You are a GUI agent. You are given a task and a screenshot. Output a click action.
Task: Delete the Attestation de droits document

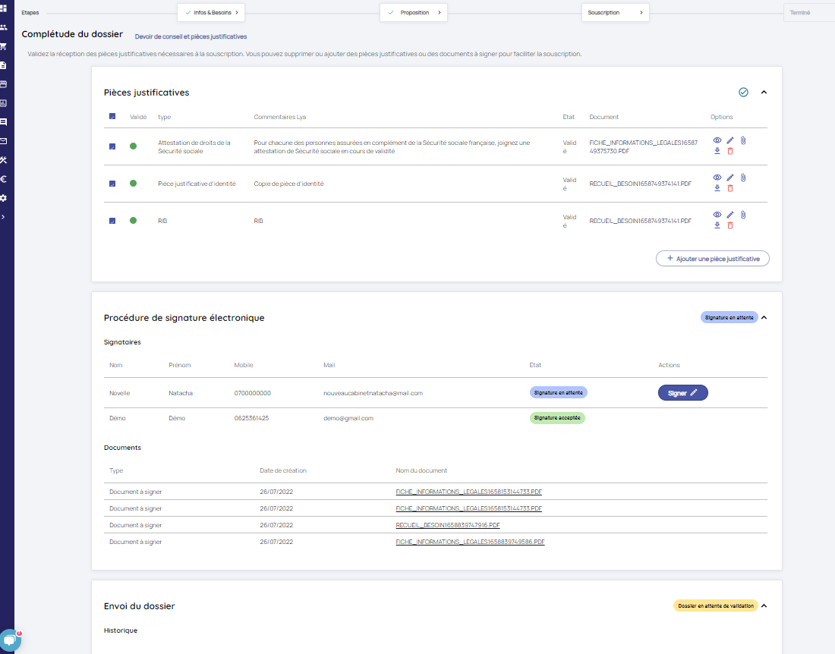[x=730, y=151]
